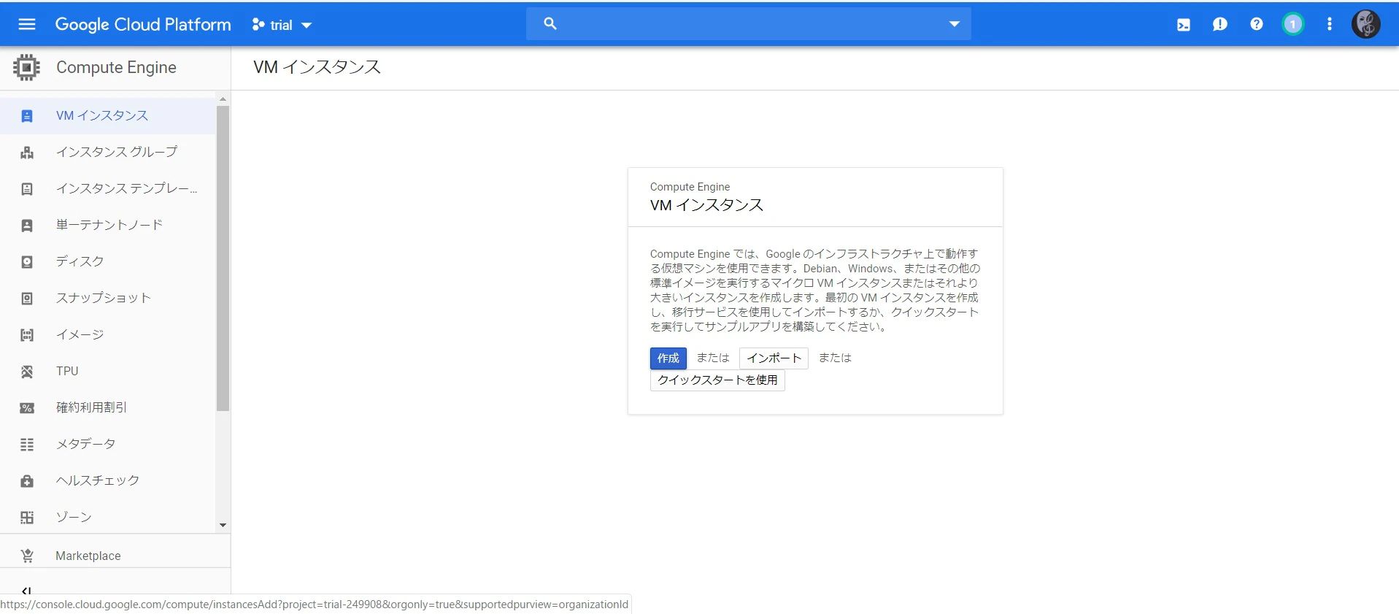Click the magnifier search icon
Image resolution: width=1399 pixels, height=614 pixels.
coord(550,24)
